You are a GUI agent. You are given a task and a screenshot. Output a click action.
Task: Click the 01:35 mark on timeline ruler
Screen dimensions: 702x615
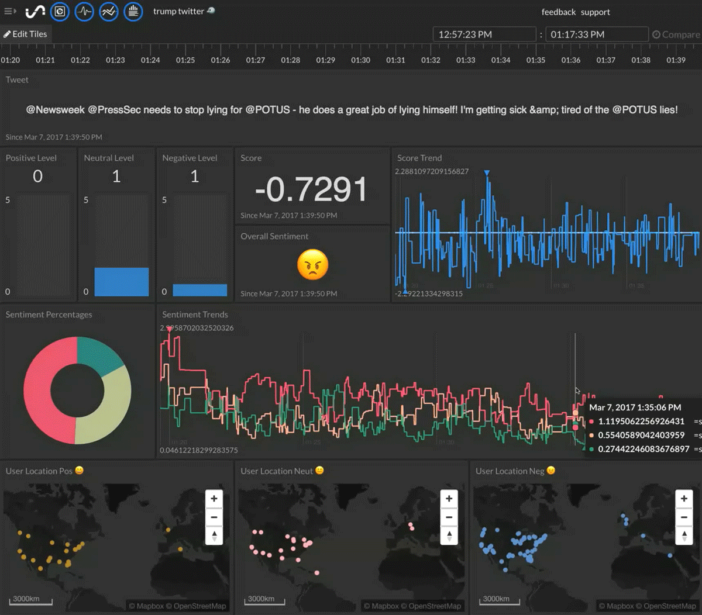[x=535, y=60]
